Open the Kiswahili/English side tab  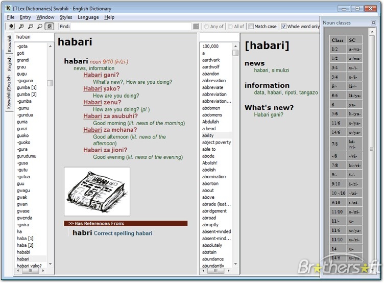point(9,91)
